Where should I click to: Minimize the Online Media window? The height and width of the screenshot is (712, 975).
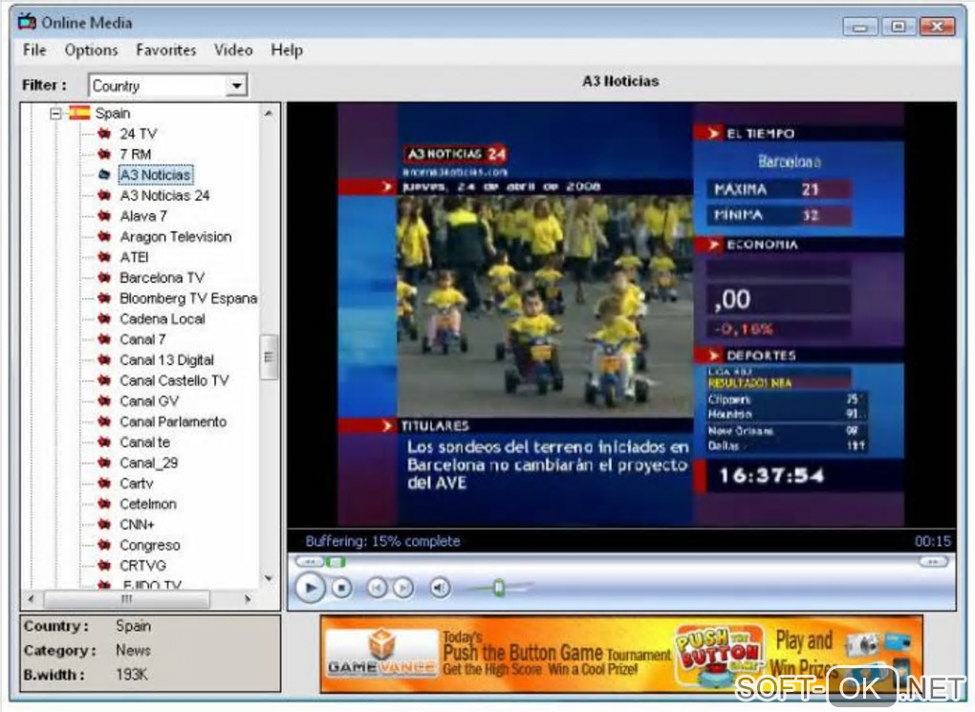coord(860,27)
